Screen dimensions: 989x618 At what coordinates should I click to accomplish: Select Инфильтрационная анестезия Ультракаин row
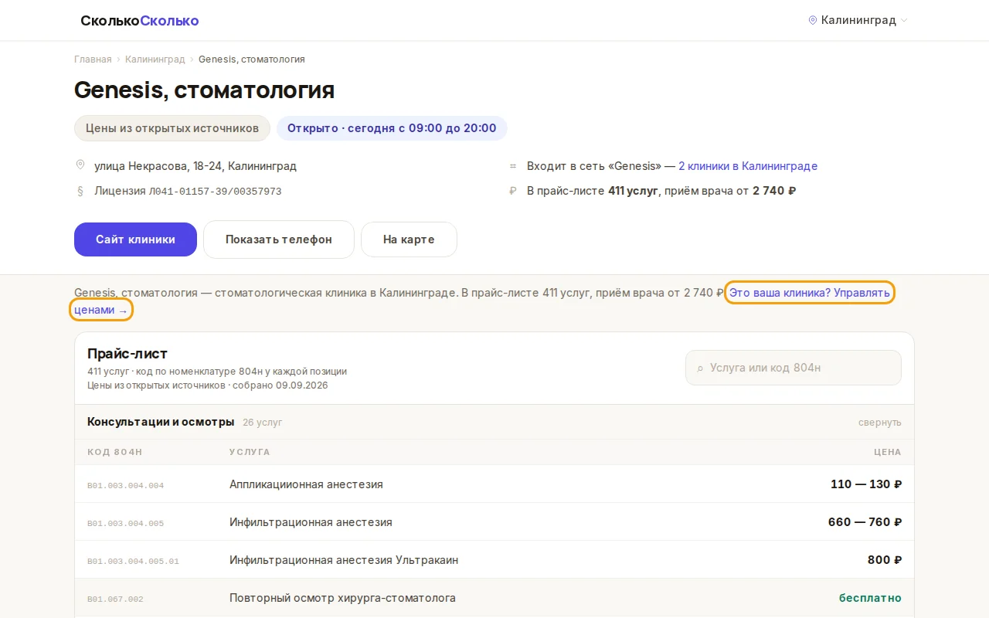tap(494, 560)
